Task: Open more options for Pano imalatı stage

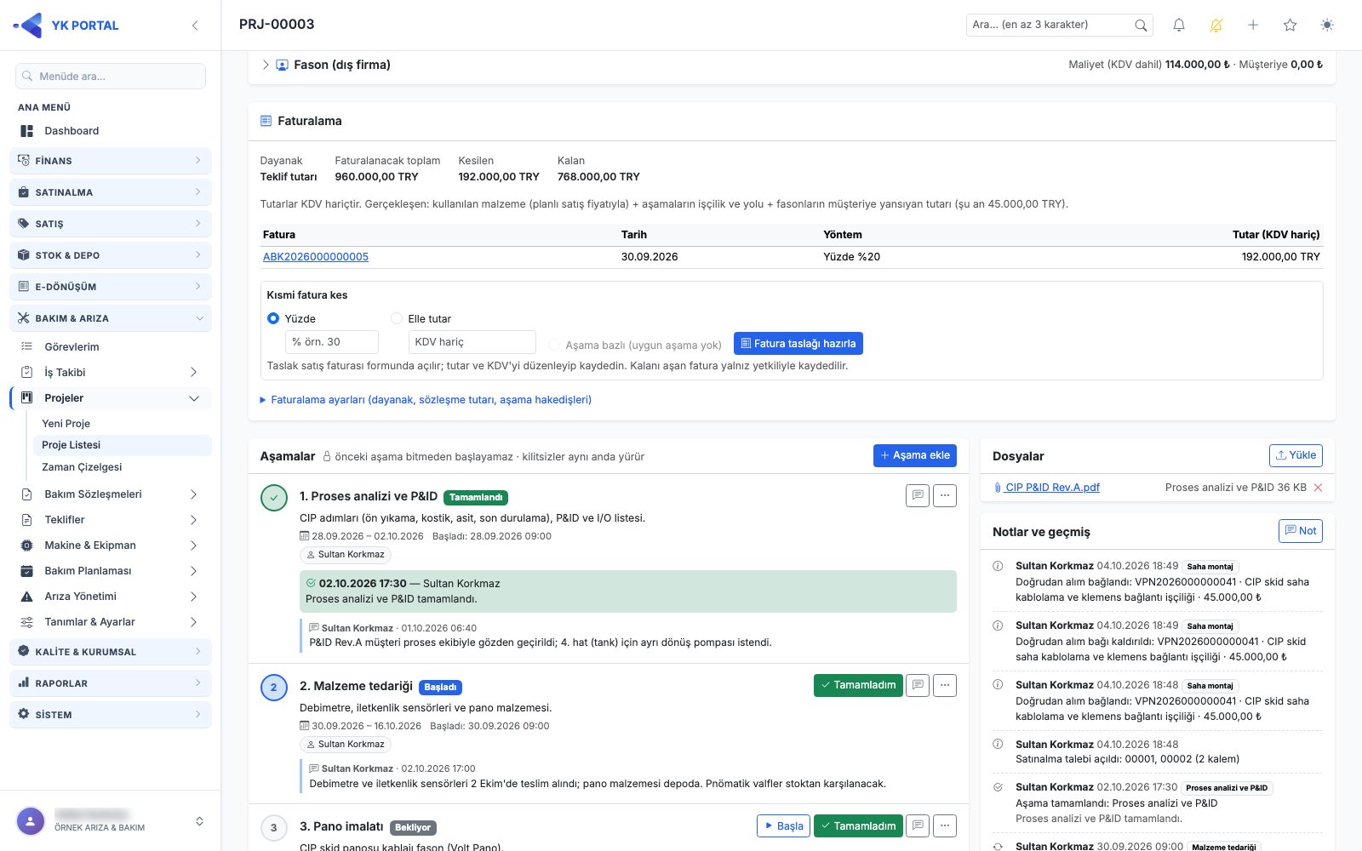Action: (x=945, y=825)
